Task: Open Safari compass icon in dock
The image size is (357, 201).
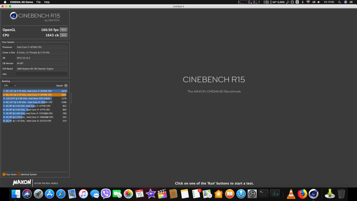Action: [61, 194]
